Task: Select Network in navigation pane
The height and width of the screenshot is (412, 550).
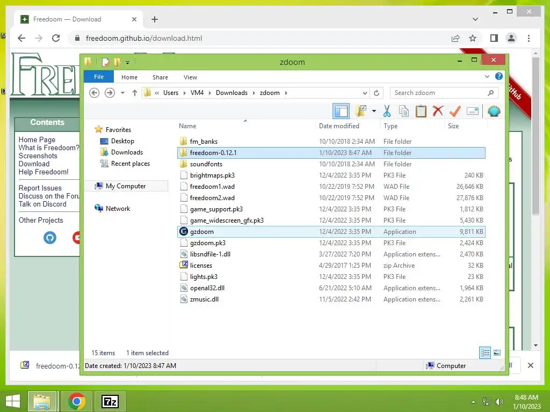Action: coord(112,209)
